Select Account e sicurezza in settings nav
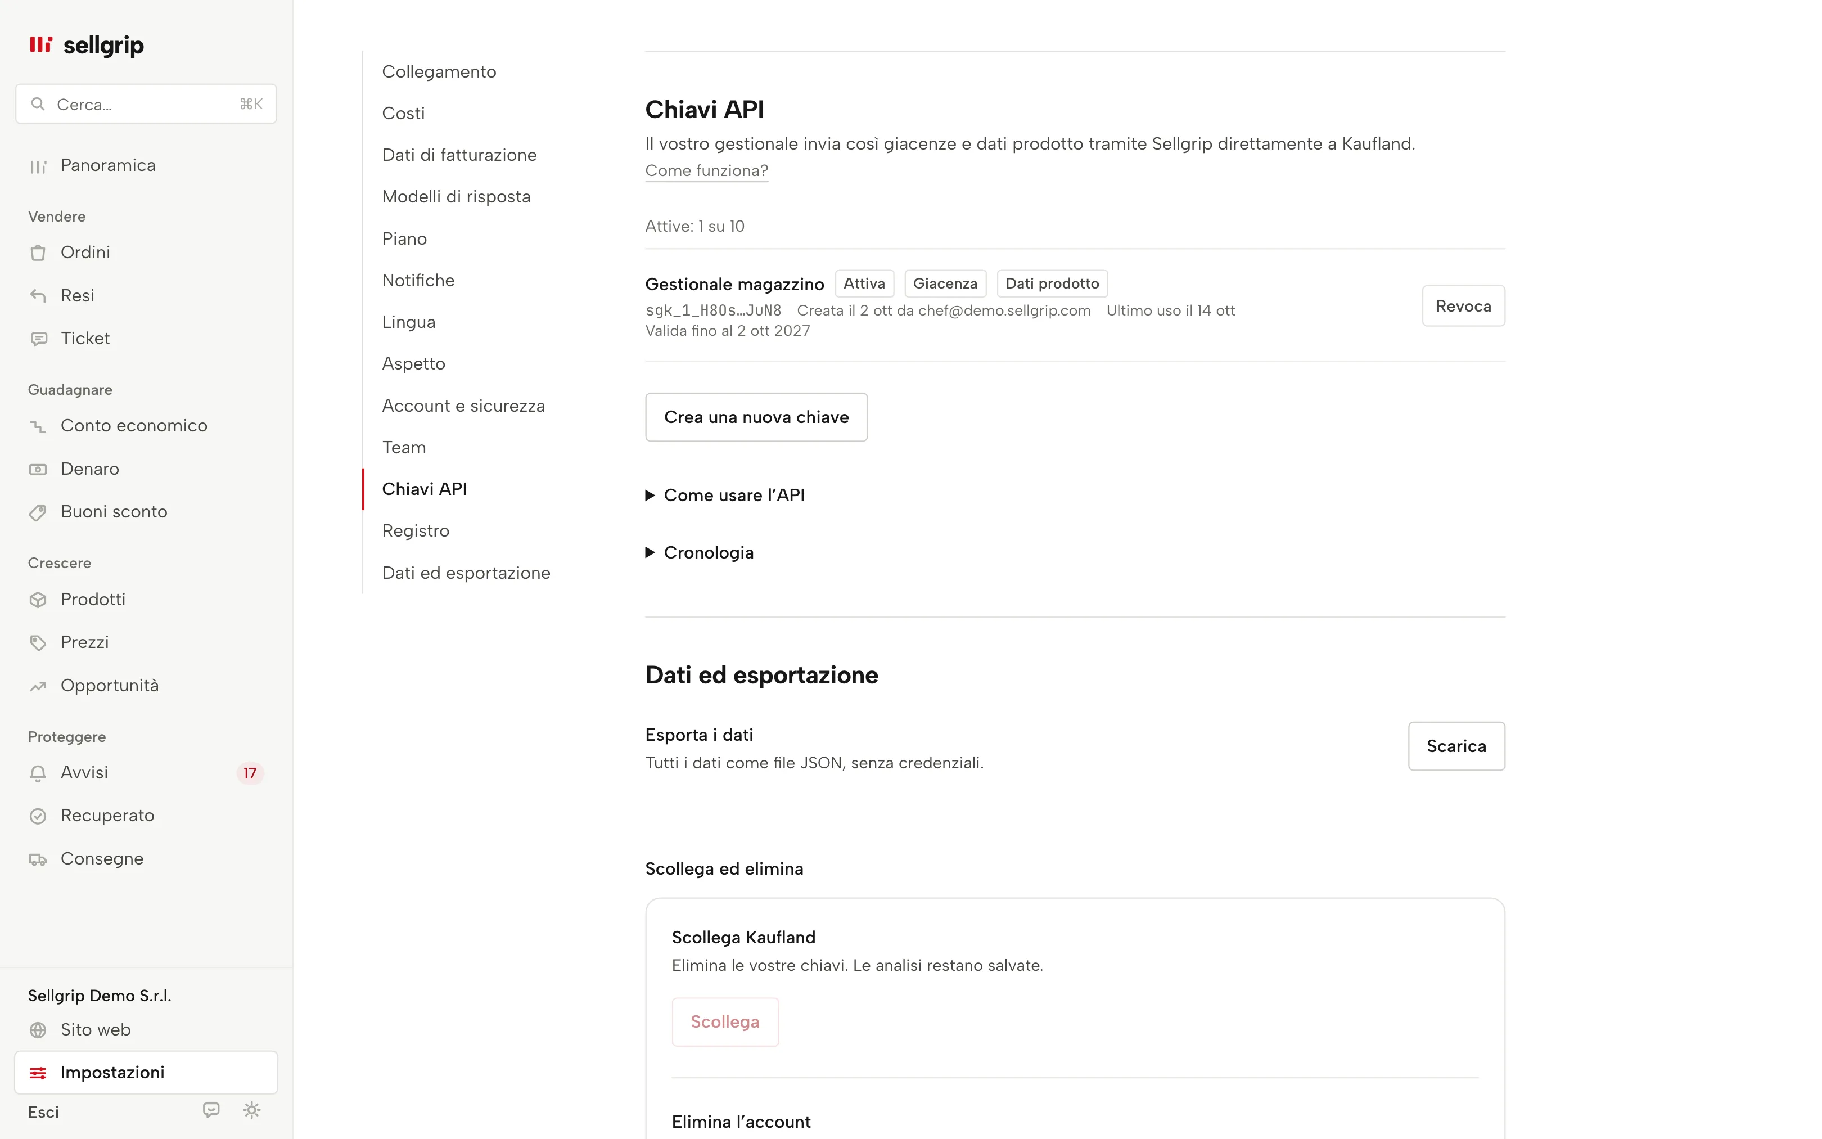The image size is (1822, 1139). (463, 406)
